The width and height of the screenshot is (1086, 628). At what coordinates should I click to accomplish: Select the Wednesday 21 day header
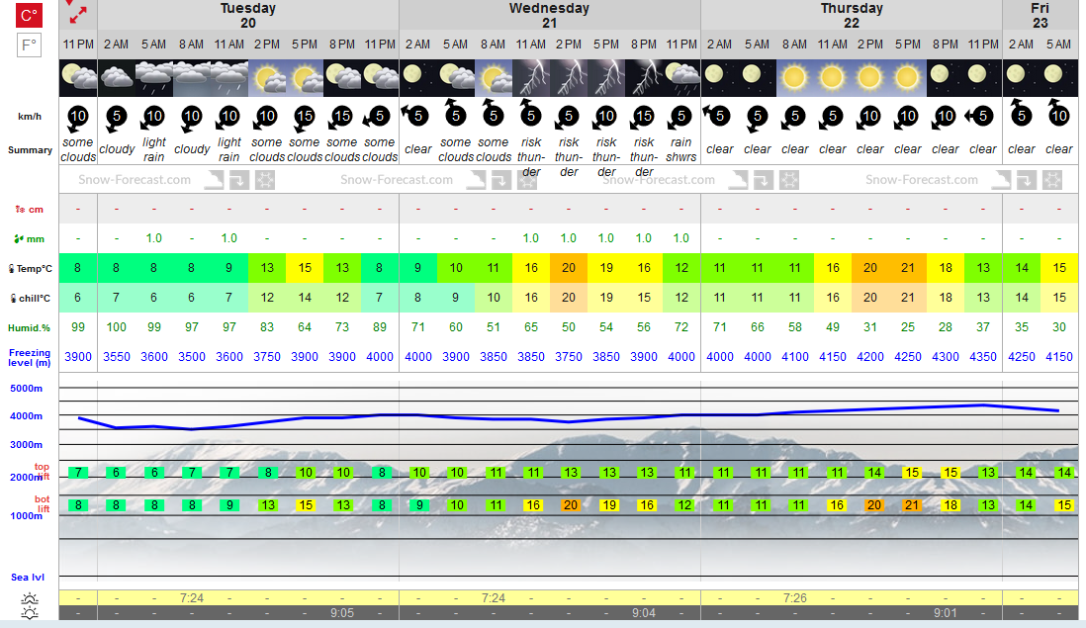[549, 15]
